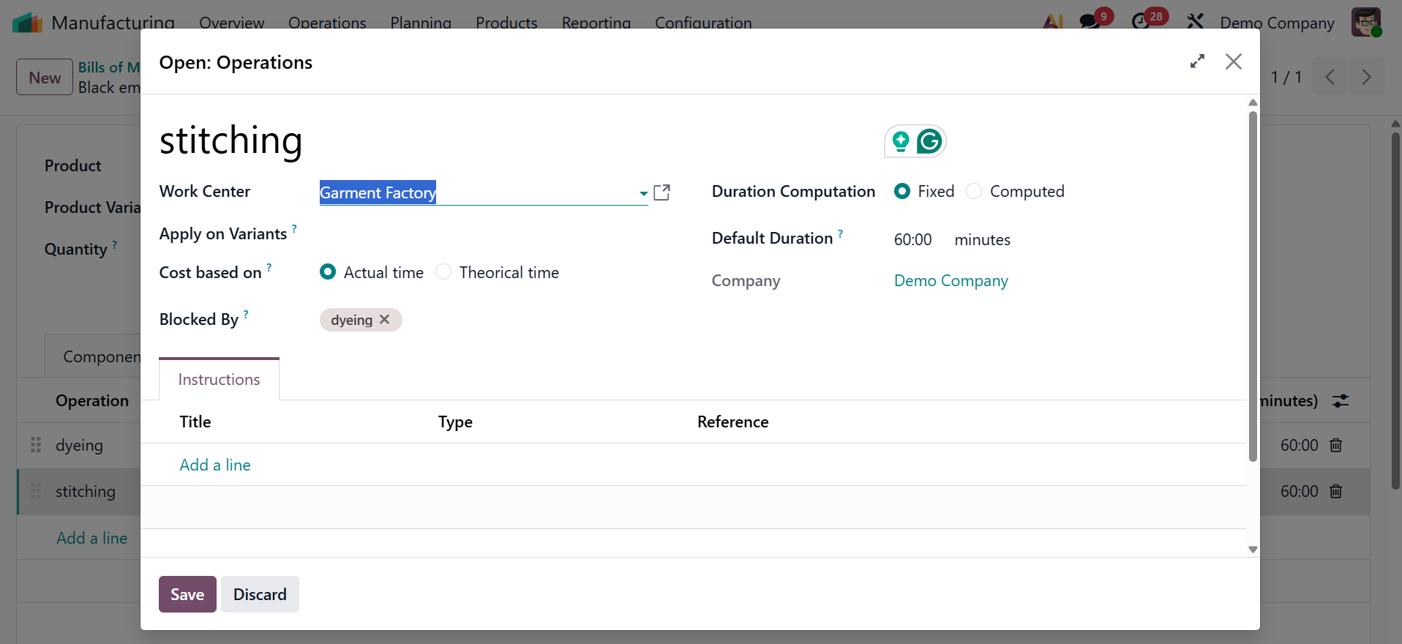Delete the stitching operation row
This screenshot has width=1402, height=644.
1336,492
